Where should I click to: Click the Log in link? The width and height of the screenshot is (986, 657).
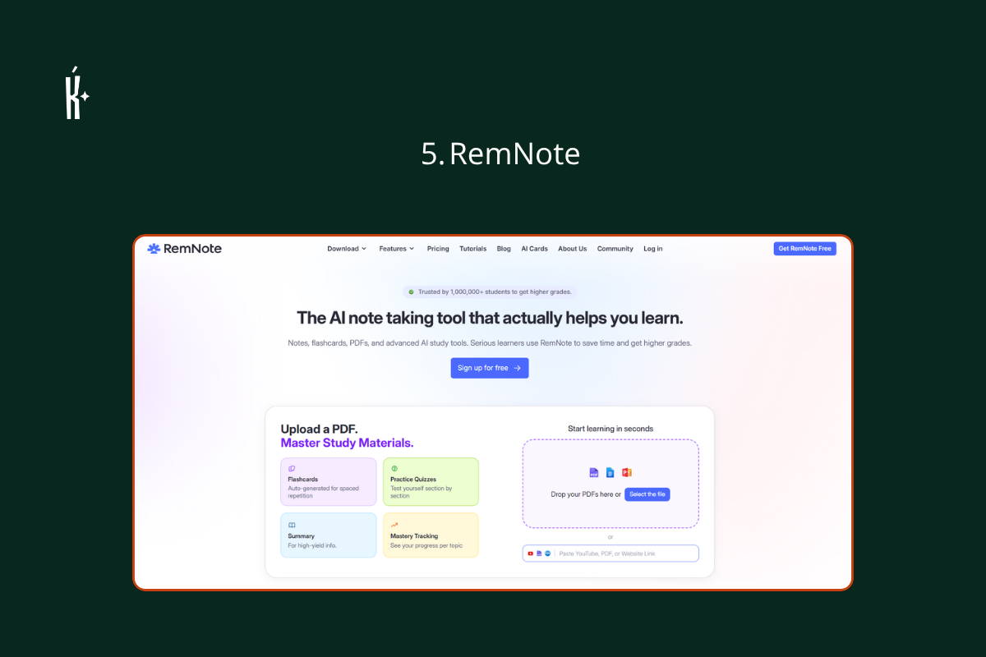[x=653, y=249]
